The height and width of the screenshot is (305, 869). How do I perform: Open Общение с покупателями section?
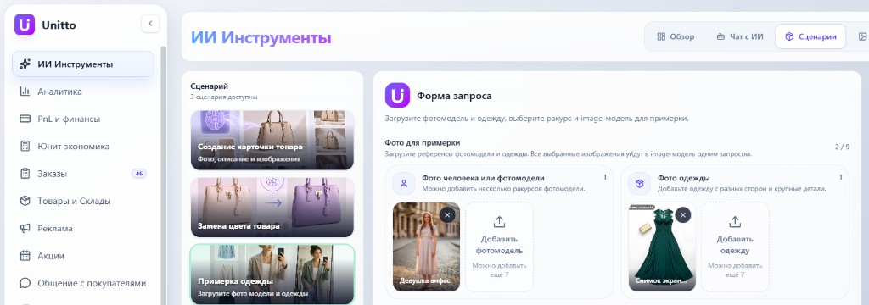point(83,284)
